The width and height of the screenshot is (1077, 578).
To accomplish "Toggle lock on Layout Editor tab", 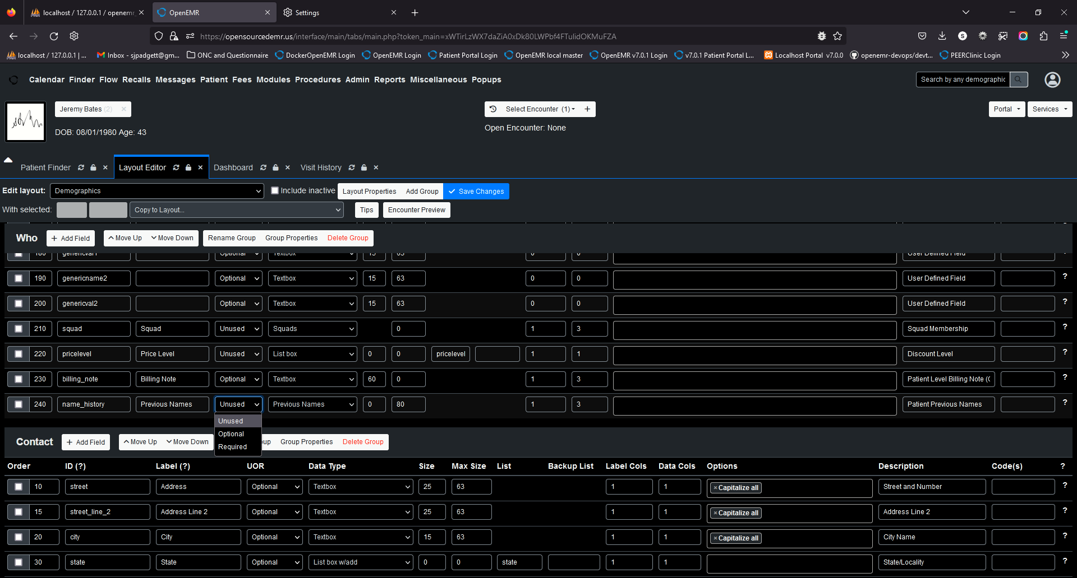I will [x=188, y=167].
